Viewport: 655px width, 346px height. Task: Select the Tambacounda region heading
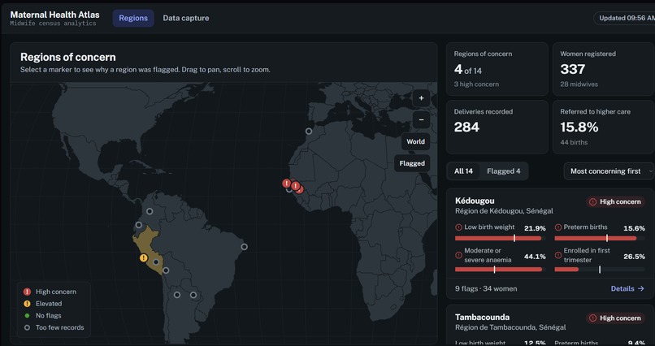pos(483,318)
